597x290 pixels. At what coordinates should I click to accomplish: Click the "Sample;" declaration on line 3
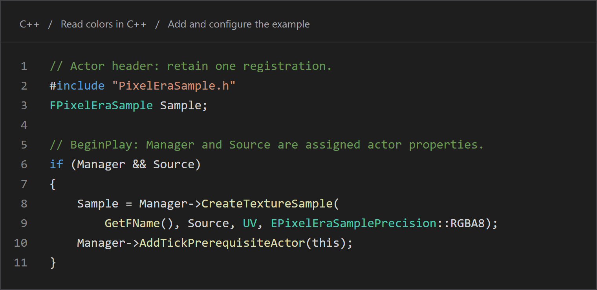(184, 105)
